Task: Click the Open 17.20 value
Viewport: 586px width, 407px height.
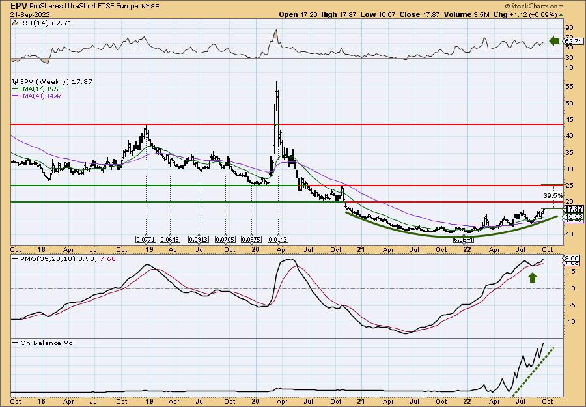Action: (x=299, y=14)
